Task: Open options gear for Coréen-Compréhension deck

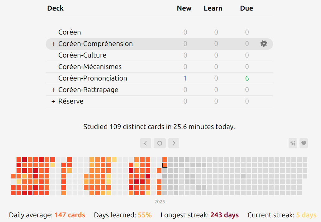Action: [x=264, y=44]
